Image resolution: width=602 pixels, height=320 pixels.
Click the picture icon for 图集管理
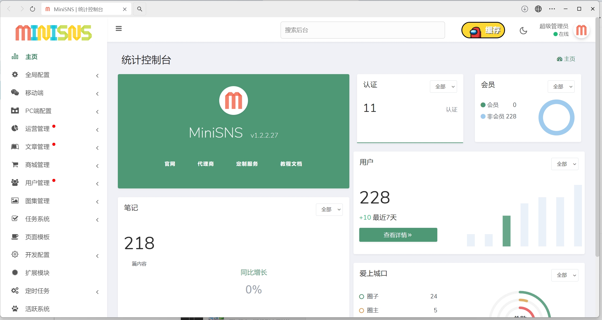click(15, 201)
